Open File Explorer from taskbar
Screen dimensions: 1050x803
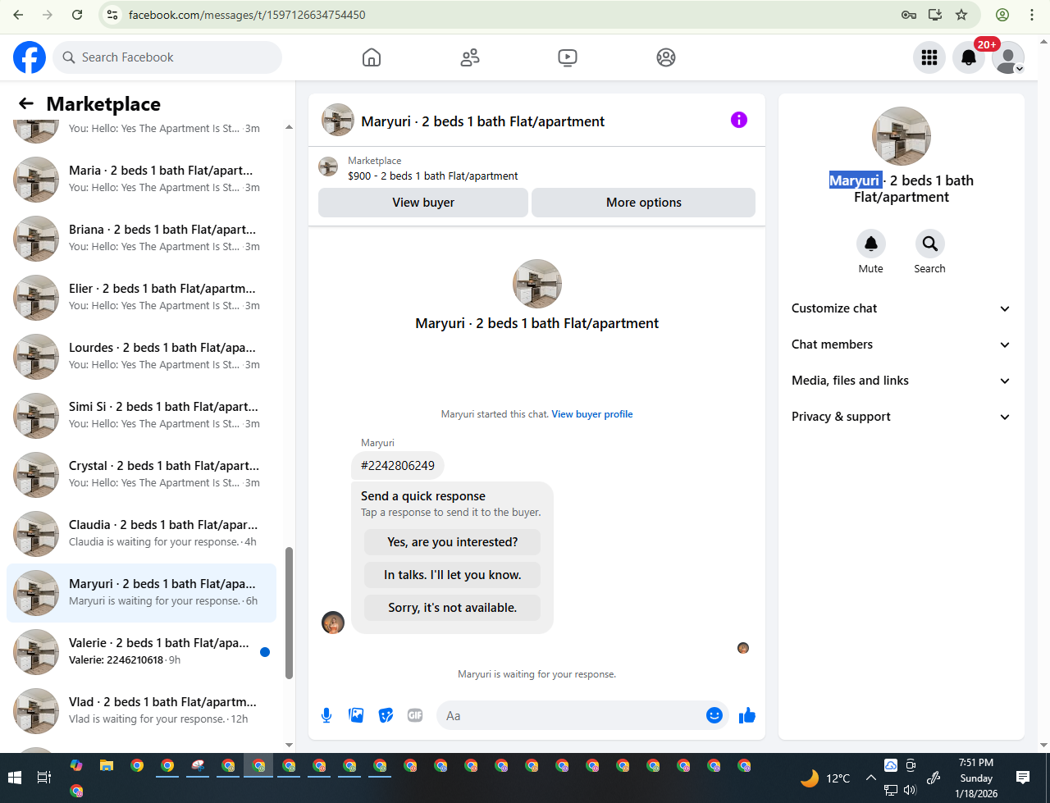pyautogui.click(x=106, y=765)
